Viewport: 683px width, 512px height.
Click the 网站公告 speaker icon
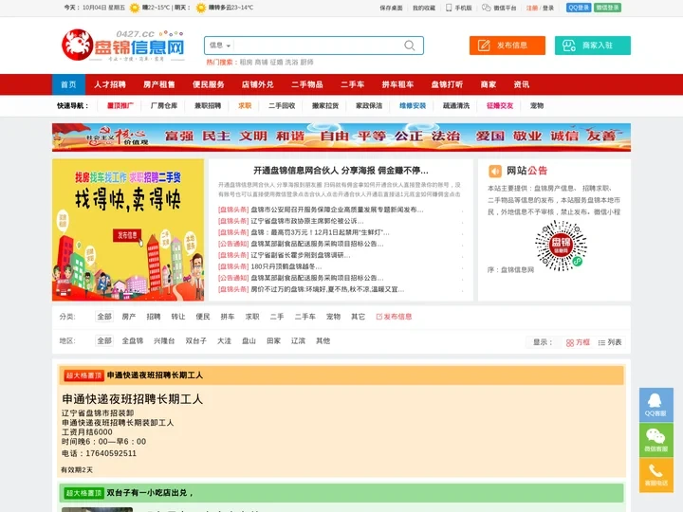coord(495,171)
